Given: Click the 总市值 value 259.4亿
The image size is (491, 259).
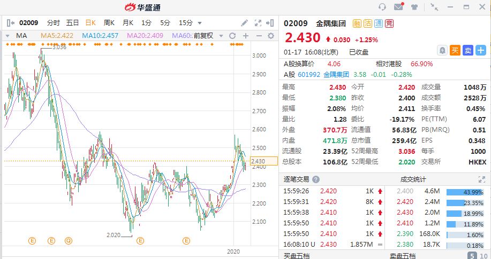Looking at the screenshot, I should click(404, 141).
